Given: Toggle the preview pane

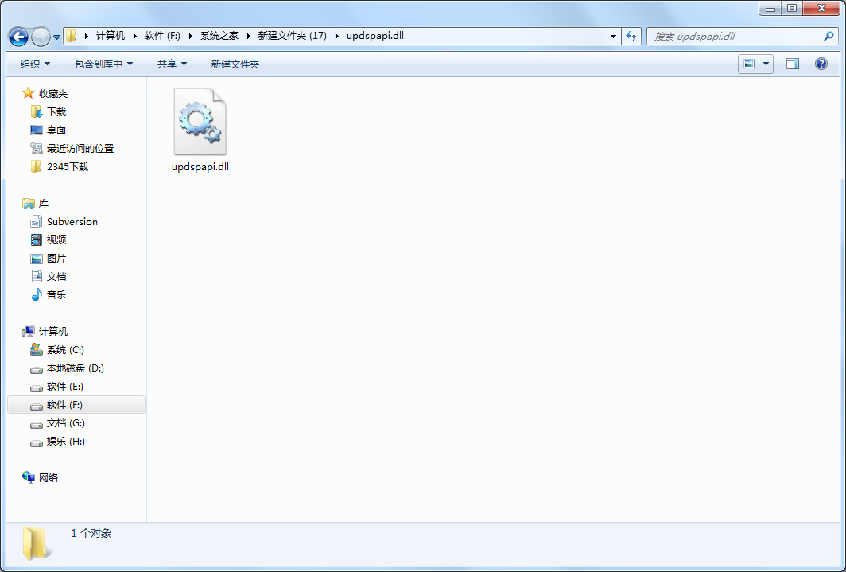Looking at the screenshot, I should [792, 64].
